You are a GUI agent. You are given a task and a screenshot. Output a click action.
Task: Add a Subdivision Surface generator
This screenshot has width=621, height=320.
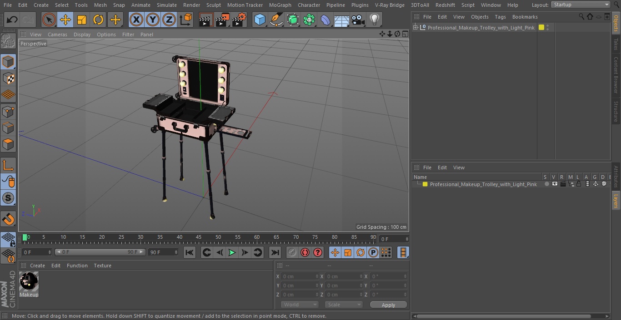pos(293,20)
